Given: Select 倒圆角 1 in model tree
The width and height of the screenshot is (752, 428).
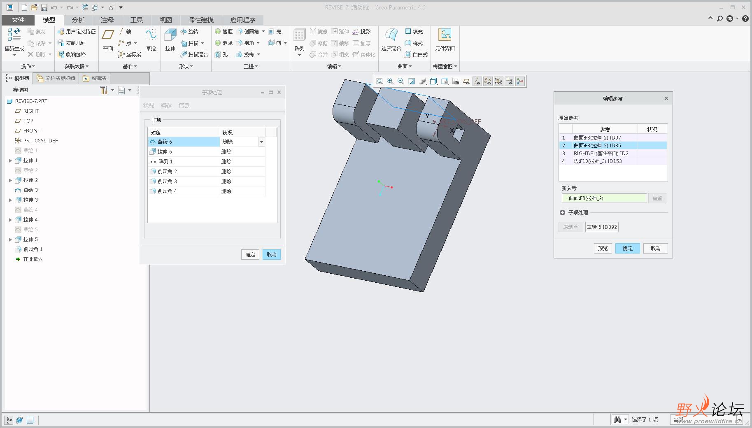Looking at the screenshot, I should [29, 249].
